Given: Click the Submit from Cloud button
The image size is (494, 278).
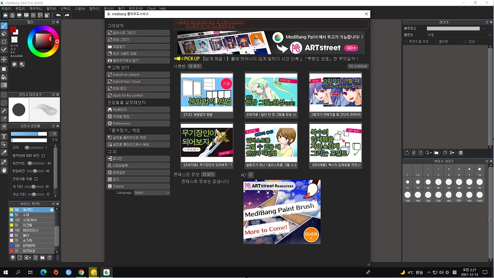Looking at the screenshot, I should [138, 82].
